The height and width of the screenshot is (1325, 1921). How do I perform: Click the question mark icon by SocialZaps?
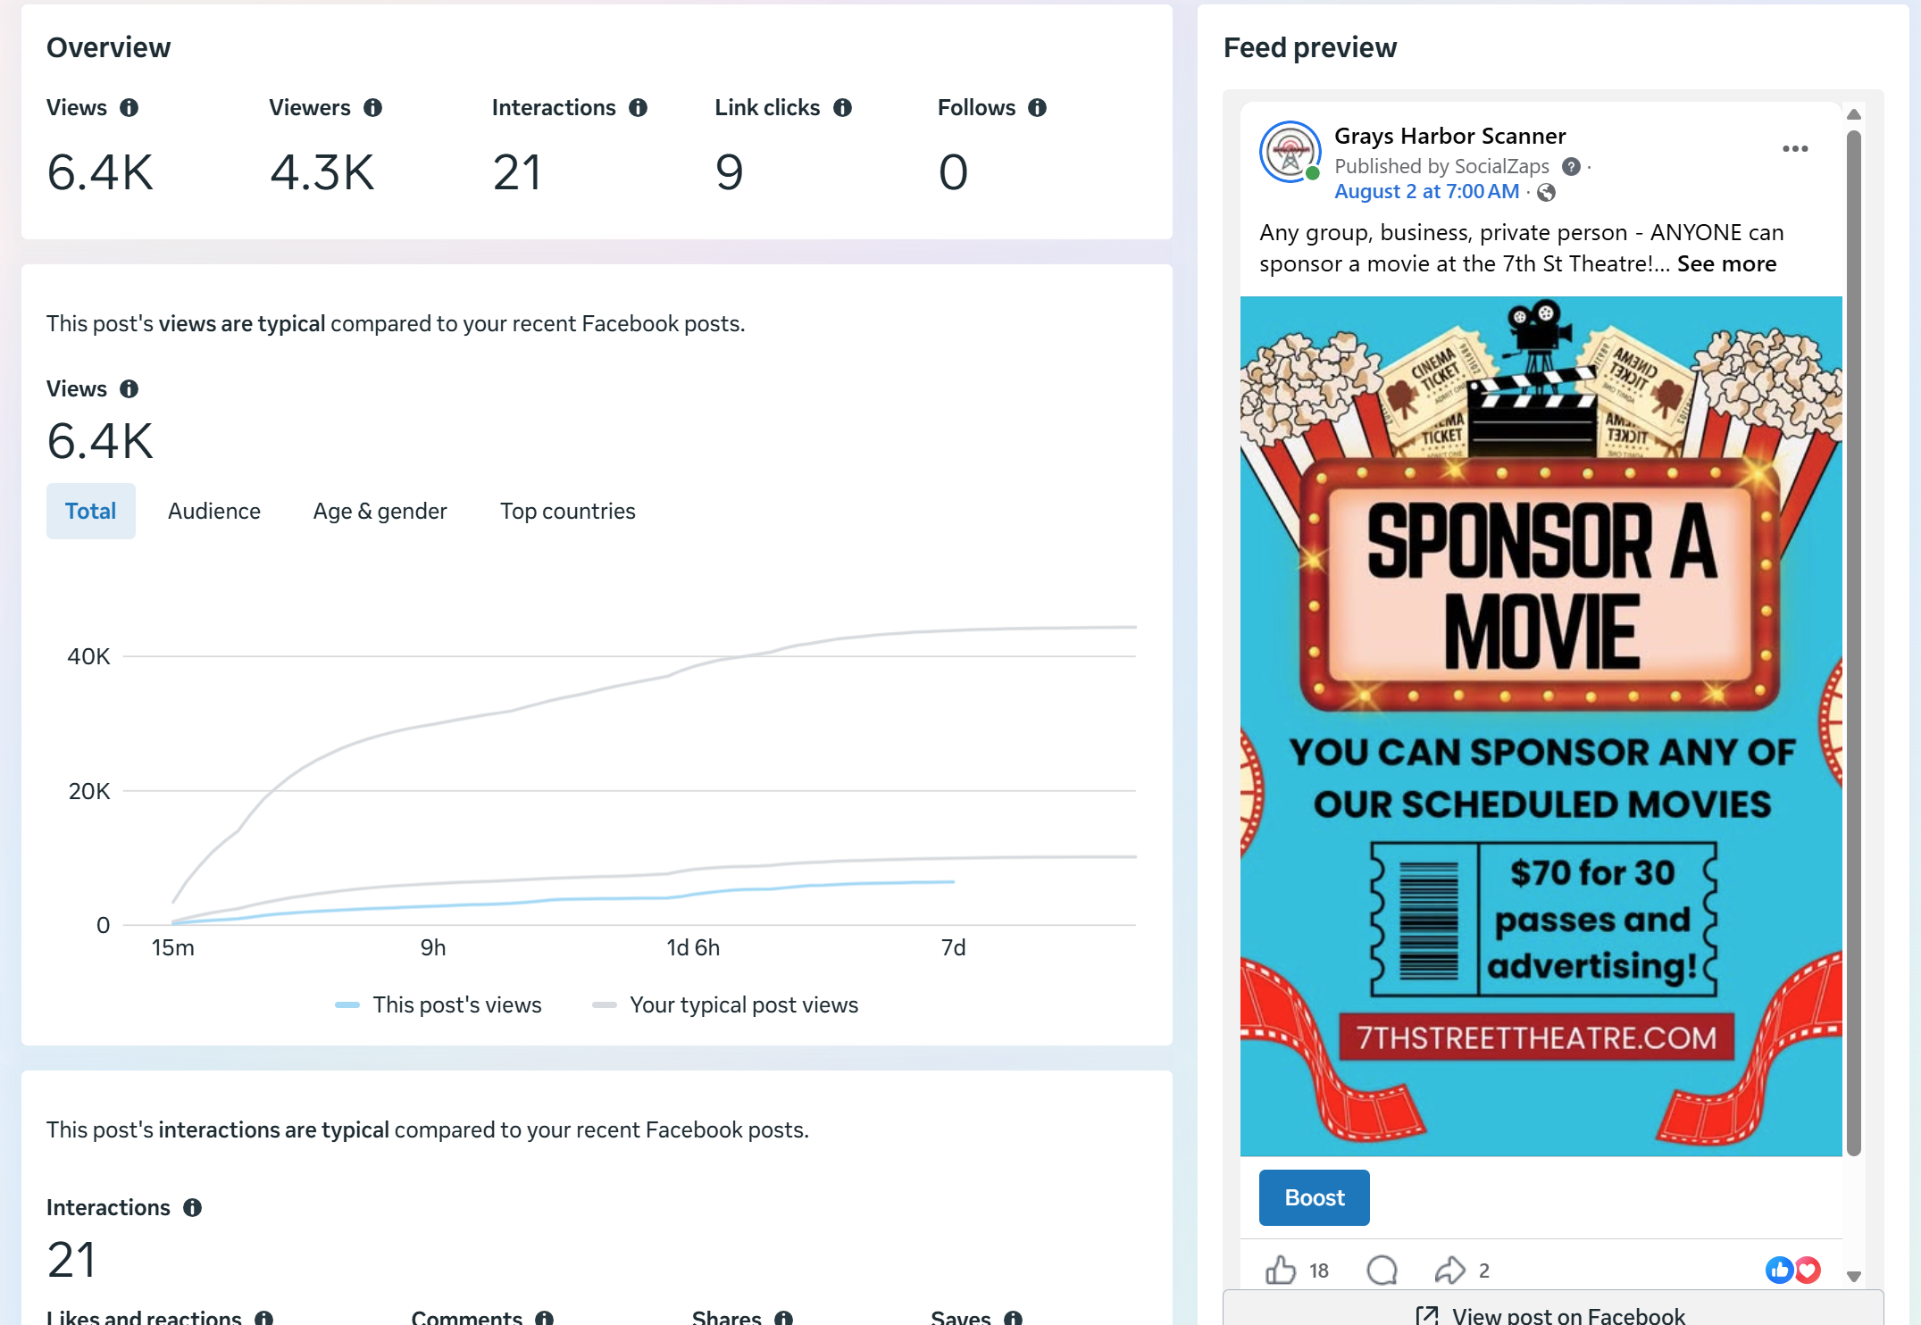(1571, 167)
